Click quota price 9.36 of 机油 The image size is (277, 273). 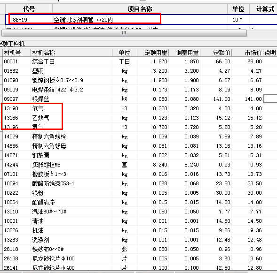[224, 230]
